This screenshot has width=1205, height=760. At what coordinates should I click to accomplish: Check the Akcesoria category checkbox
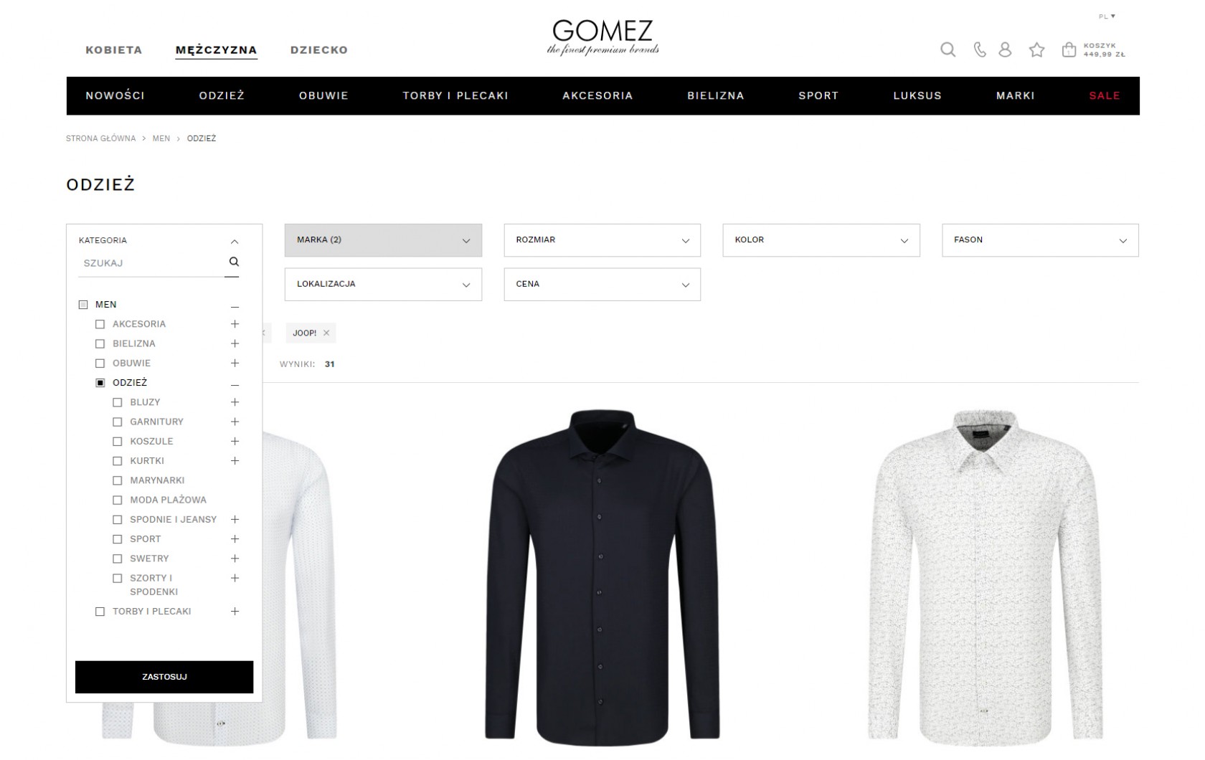click(100, 325)
